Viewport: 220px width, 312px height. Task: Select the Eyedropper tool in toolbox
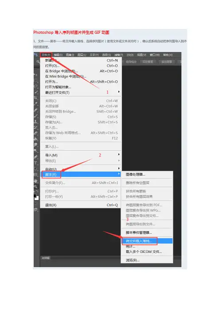(36, 104)
